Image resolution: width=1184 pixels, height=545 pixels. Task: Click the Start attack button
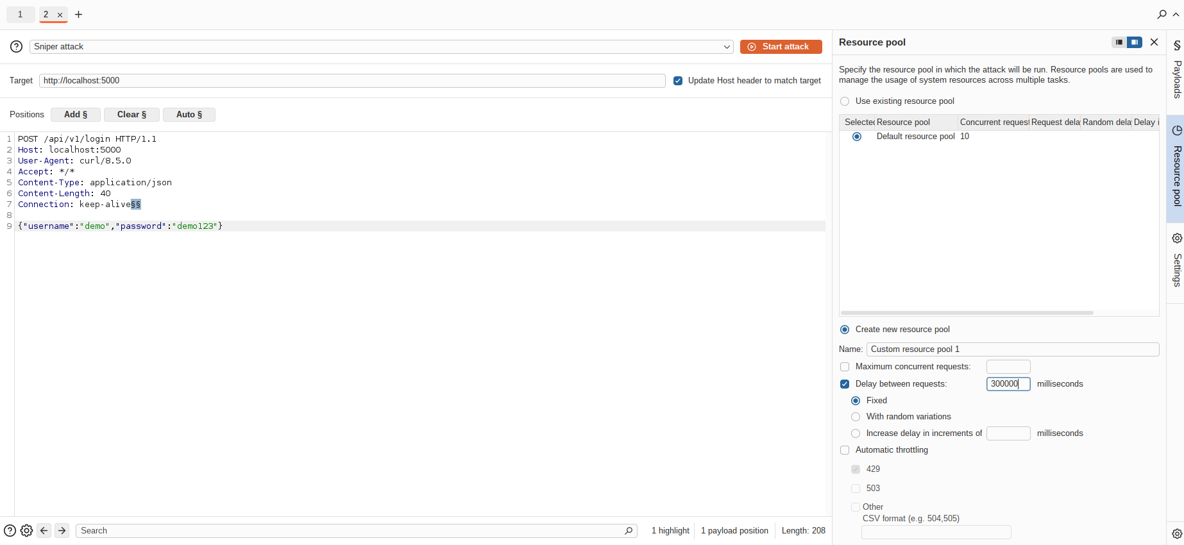(781, 47)
